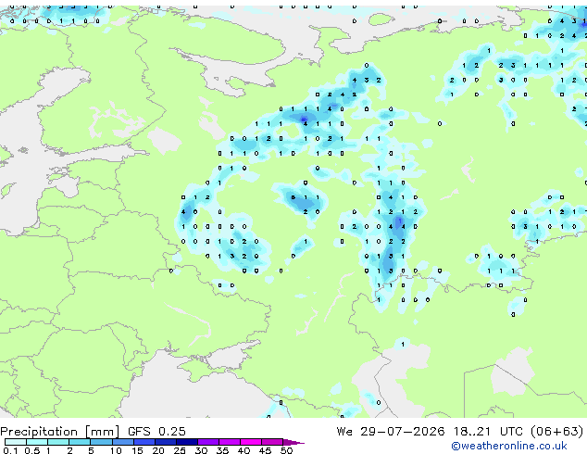
Task: Click the '10' legend scale label
Action: [116, 450]
